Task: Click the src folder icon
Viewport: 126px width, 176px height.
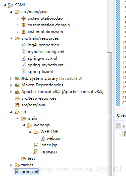Action: coord(17,112)
